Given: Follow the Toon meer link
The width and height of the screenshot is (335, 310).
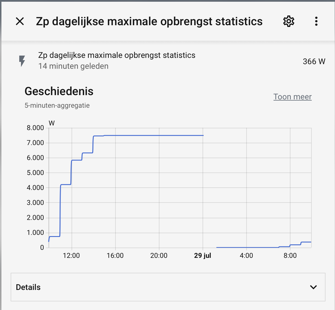Looking at the screenshot, I should coord(292,97).
